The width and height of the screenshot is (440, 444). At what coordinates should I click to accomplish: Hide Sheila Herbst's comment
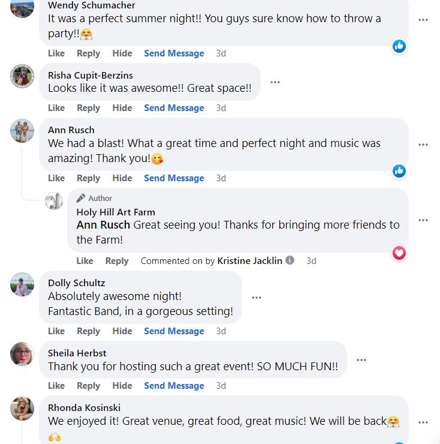click(122, 386)
